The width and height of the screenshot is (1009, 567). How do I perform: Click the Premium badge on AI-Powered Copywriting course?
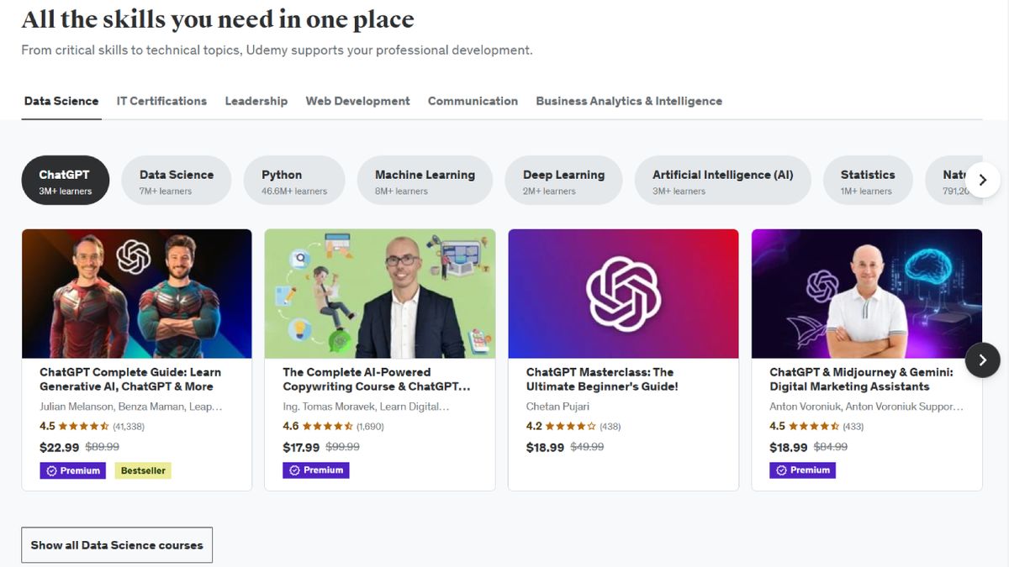click(316, 470)
